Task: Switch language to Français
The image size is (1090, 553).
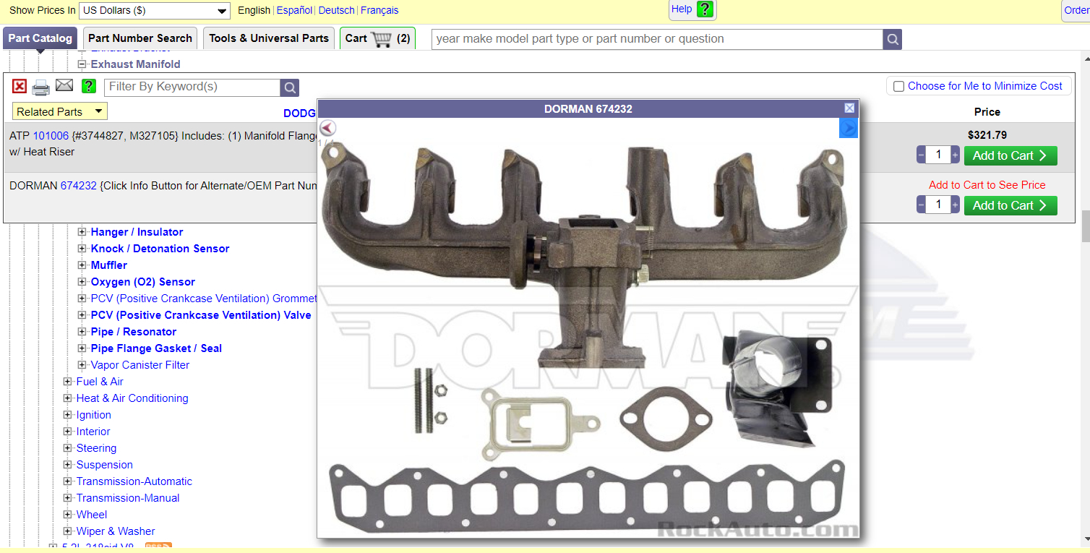Action: click(379, 10)
